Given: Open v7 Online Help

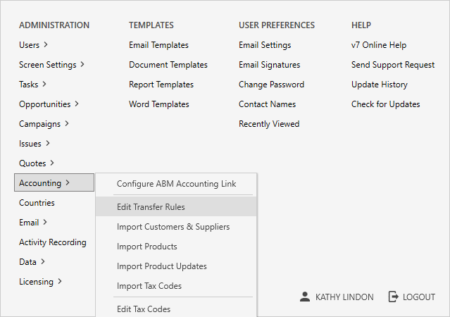Looking at the screenshot, I should [378, 45].
